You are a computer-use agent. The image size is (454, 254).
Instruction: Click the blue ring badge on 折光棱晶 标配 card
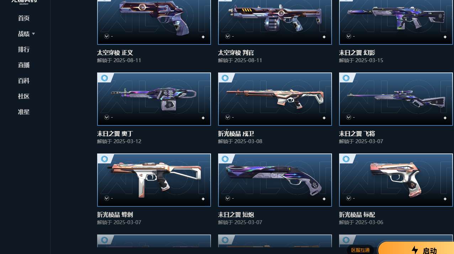[346, 159]
